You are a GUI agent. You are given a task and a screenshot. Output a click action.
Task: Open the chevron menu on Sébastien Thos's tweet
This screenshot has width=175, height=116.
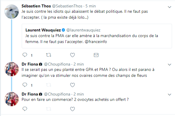click(x=170, y=7)
